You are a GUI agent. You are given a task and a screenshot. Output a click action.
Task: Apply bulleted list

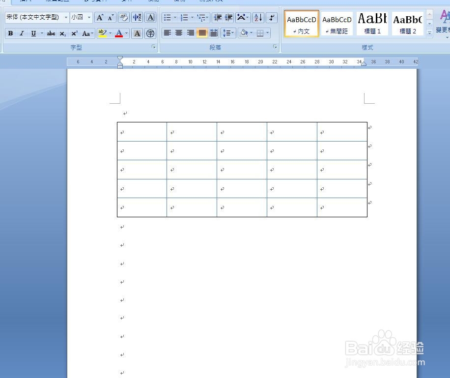[x=167, y=18]
